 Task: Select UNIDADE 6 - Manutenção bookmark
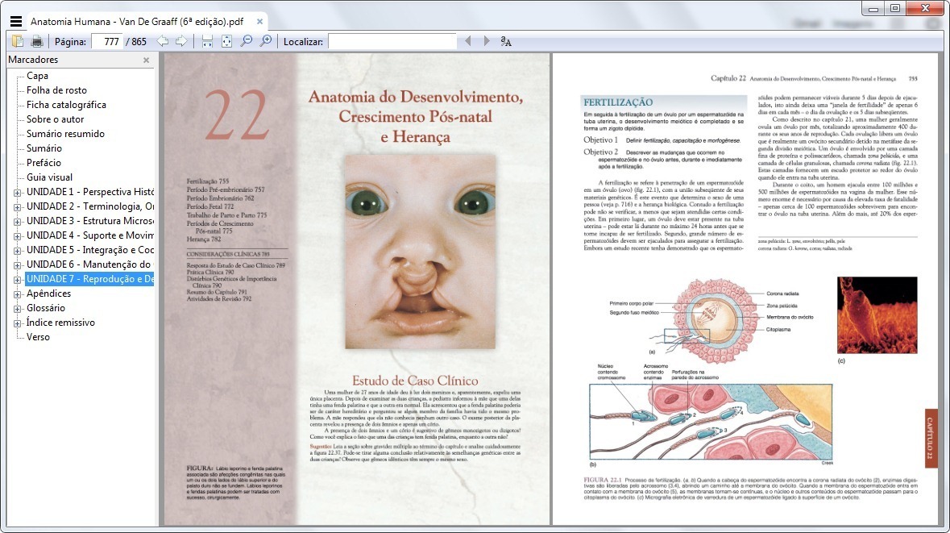[89, 264]
